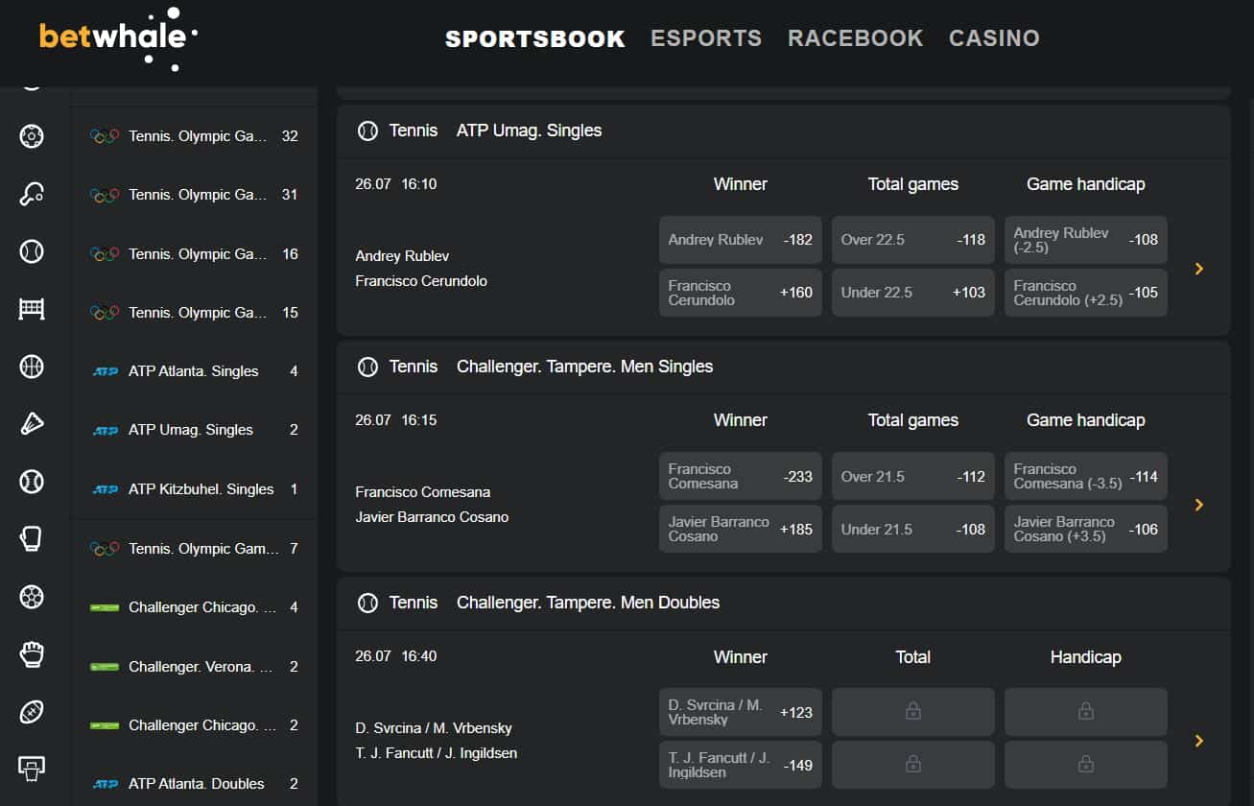The image size is (1254, 806).
Task: Select ATP Atlanta. Doubles league
Action: tap(194, 784)
